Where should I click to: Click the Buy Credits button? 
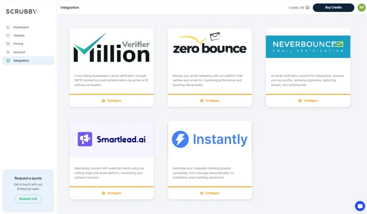333,7
